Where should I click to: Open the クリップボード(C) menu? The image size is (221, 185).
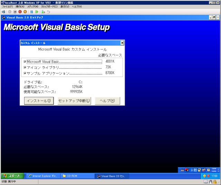point(49,7)
